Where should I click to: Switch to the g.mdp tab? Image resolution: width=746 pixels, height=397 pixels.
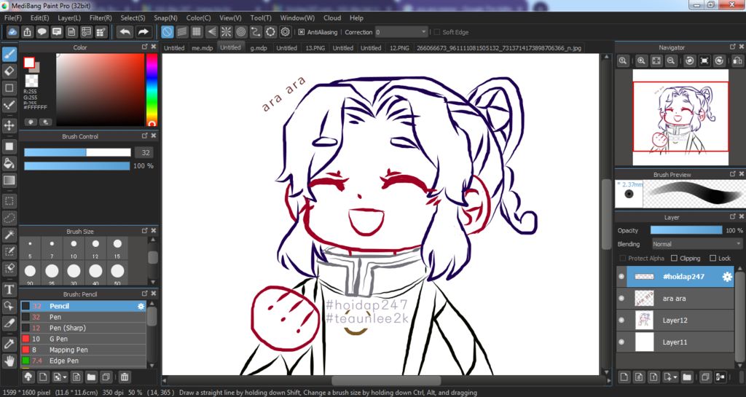[x=259, y=48]
